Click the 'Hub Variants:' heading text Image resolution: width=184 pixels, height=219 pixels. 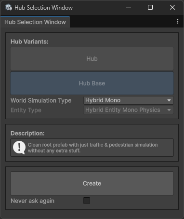(x=29, y=41)
